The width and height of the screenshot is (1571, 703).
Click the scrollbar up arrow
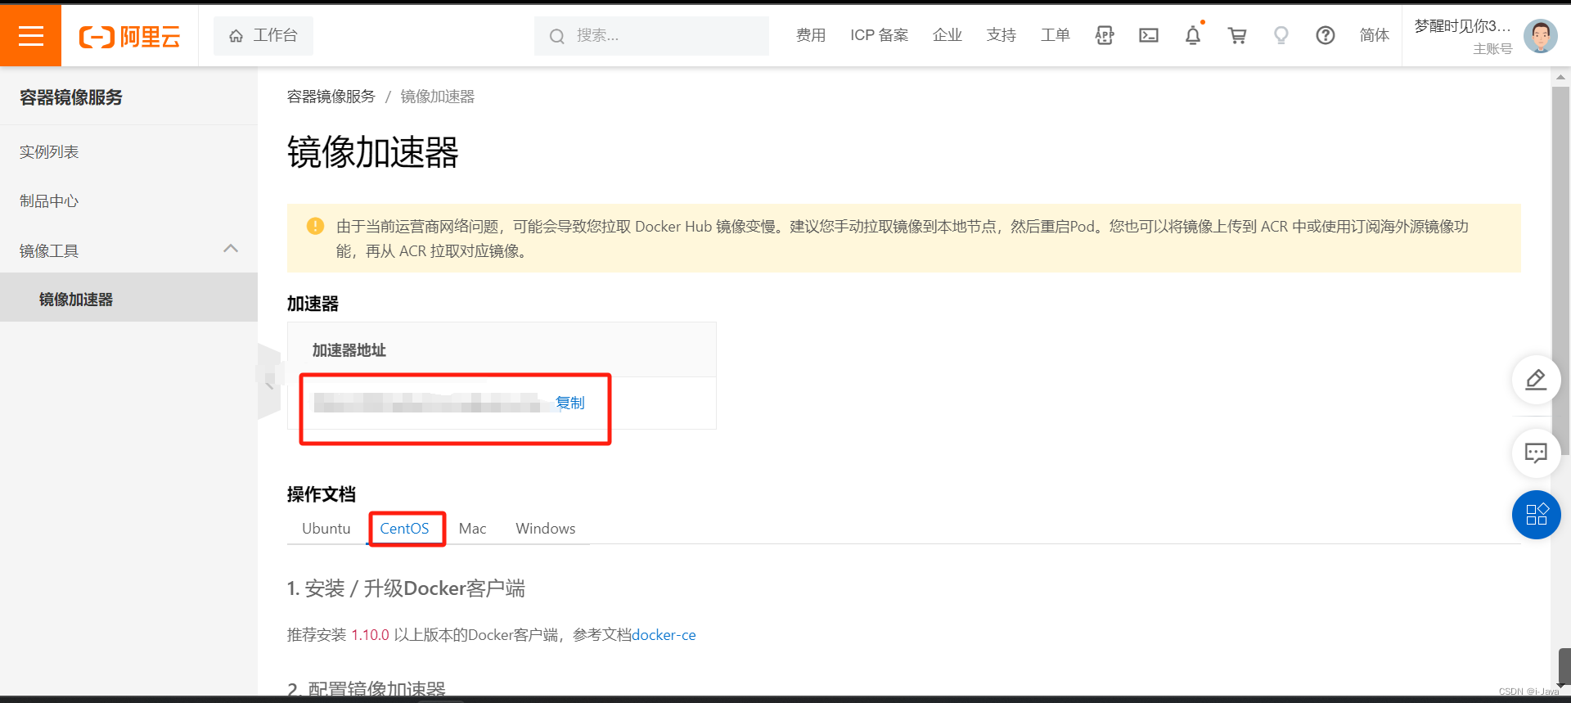coord(1560,77)
